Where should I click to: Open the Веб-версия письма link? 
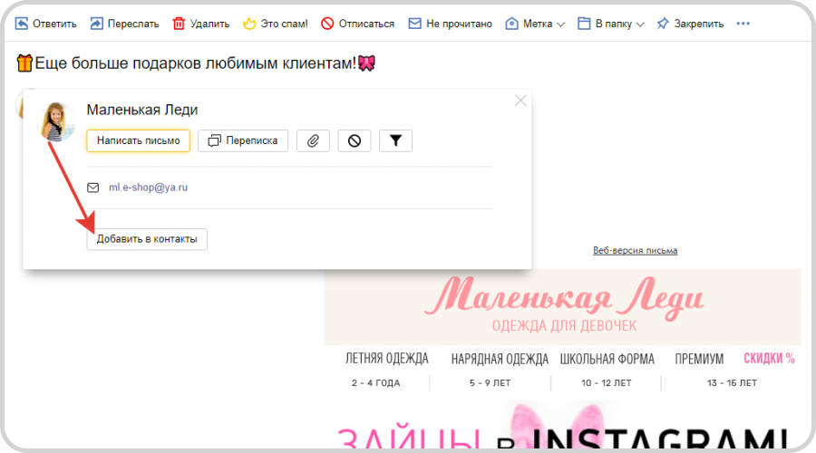pyautogui.click(x=635, y=250)
